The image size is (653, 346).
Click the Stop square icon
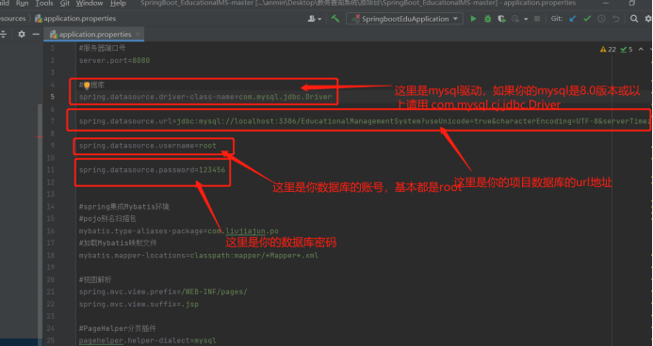(537, 19)
